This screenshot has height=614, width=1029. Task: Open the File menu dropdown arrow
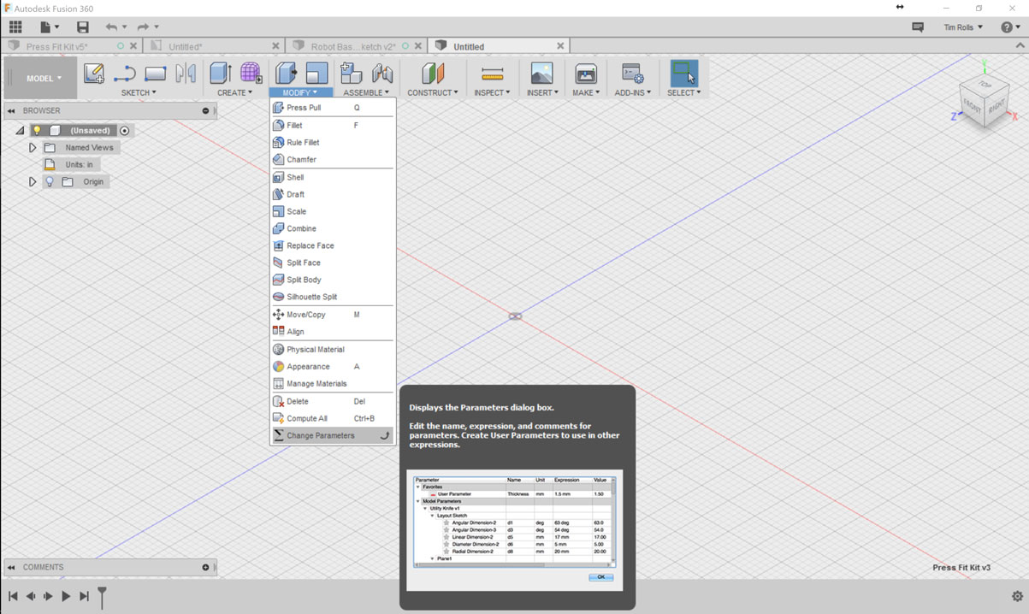pyautogui.click(x=57, y=28)
